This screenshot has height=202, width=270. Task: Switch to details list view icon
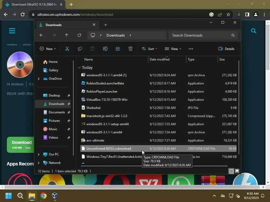pos(231,171)
